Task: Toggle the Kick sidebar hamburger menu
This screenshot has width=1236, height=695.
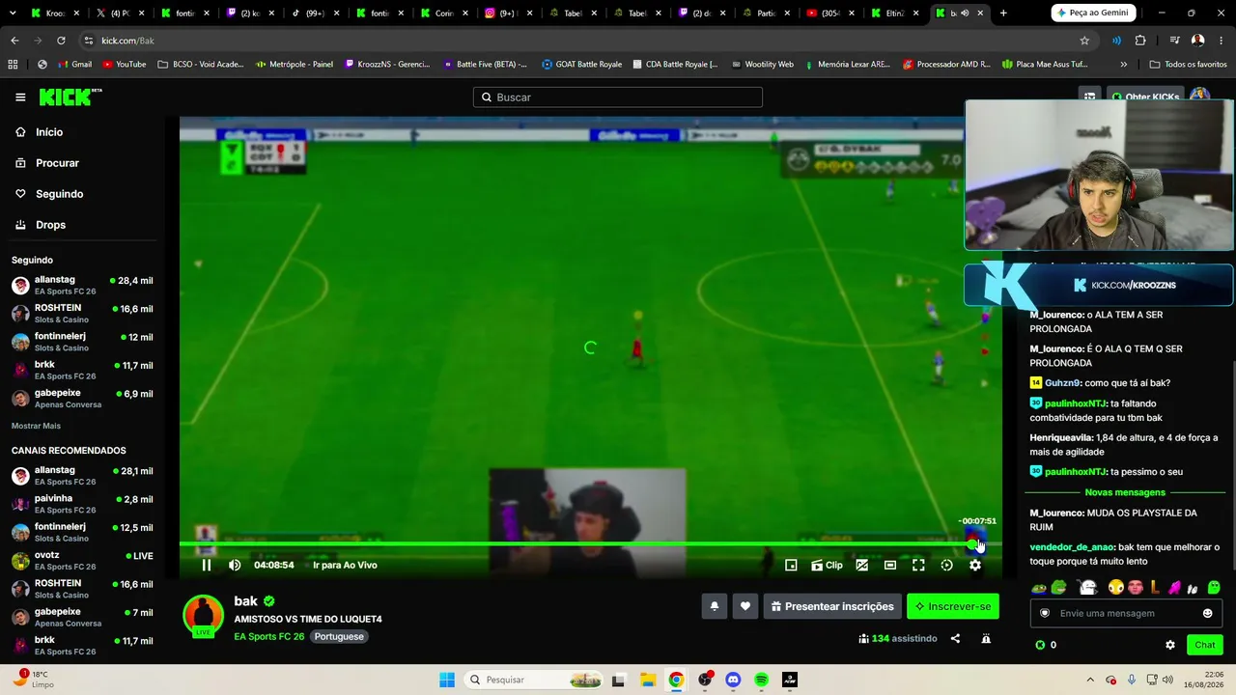Action: click(x=20, y=97)
